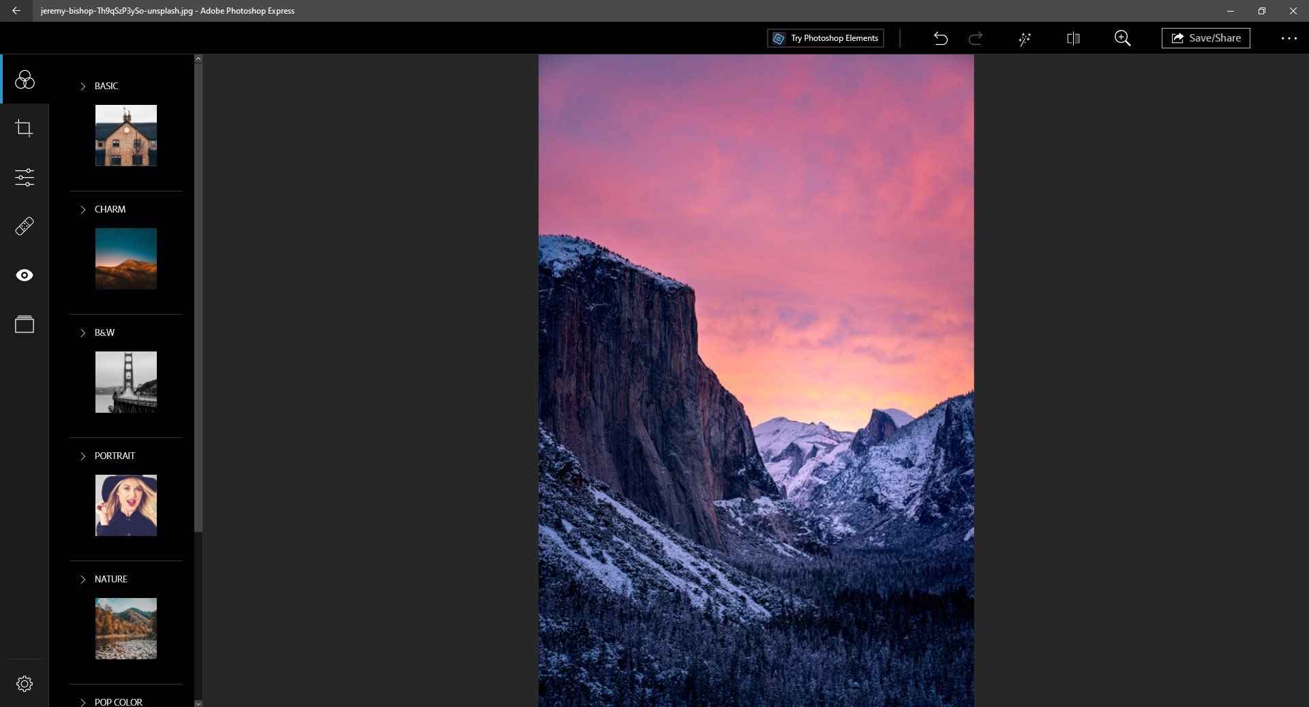The height and width of the screenshot is (707, 1309).
Task: Select the Crop tool icon
Action: coord(25,128)
